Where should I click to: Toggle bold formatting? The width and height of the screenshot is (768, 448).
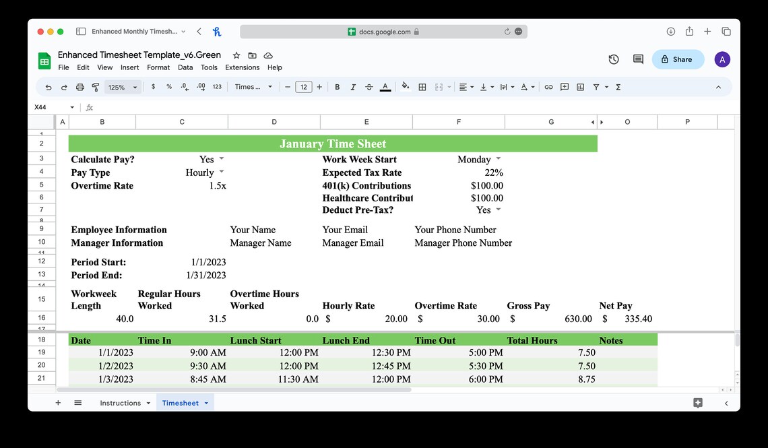pyautogui.click(x=337, y=87)
